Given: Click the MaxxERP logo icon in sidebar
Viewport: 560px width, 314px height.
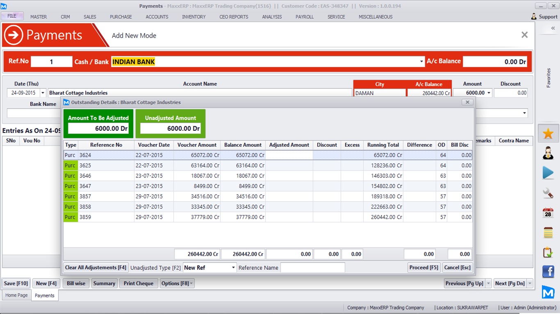Looking at the screenshot, I should [548, 292].
